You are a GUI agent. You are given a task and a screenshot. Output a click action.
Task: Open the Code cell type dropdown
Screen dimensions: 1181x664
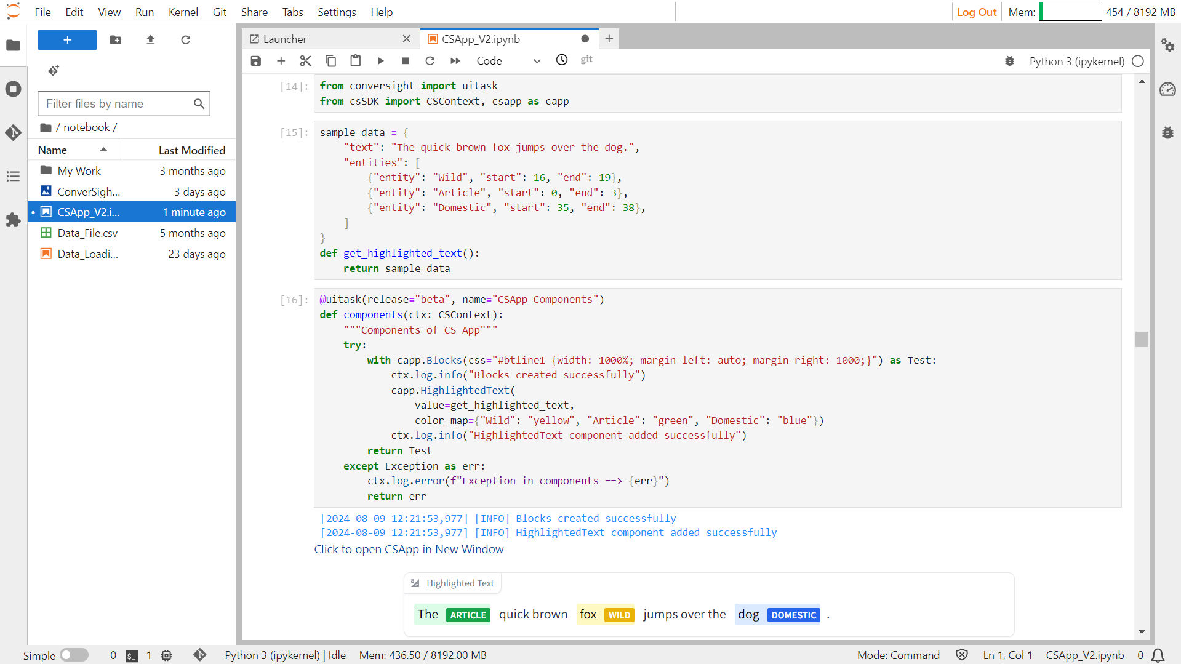(x=508, y=60)
